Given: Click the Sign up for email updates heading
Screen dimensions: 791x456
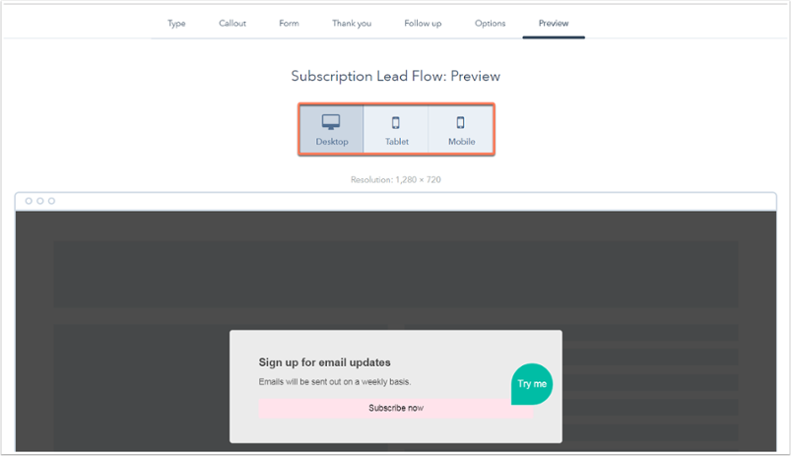Looking at the screenshot, I should [324, 362].
